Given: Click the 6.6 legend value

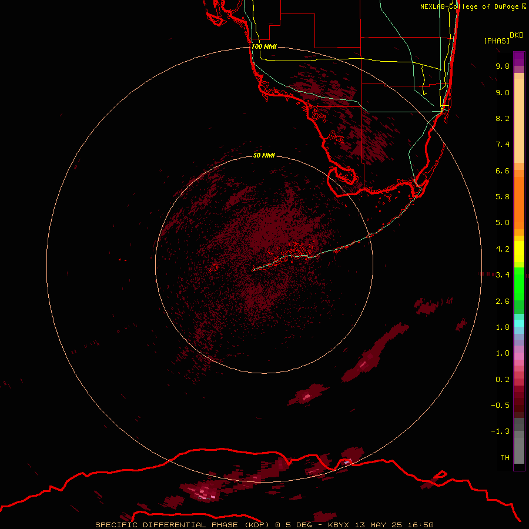Looking at the screenshot, I should click(503, 170).
